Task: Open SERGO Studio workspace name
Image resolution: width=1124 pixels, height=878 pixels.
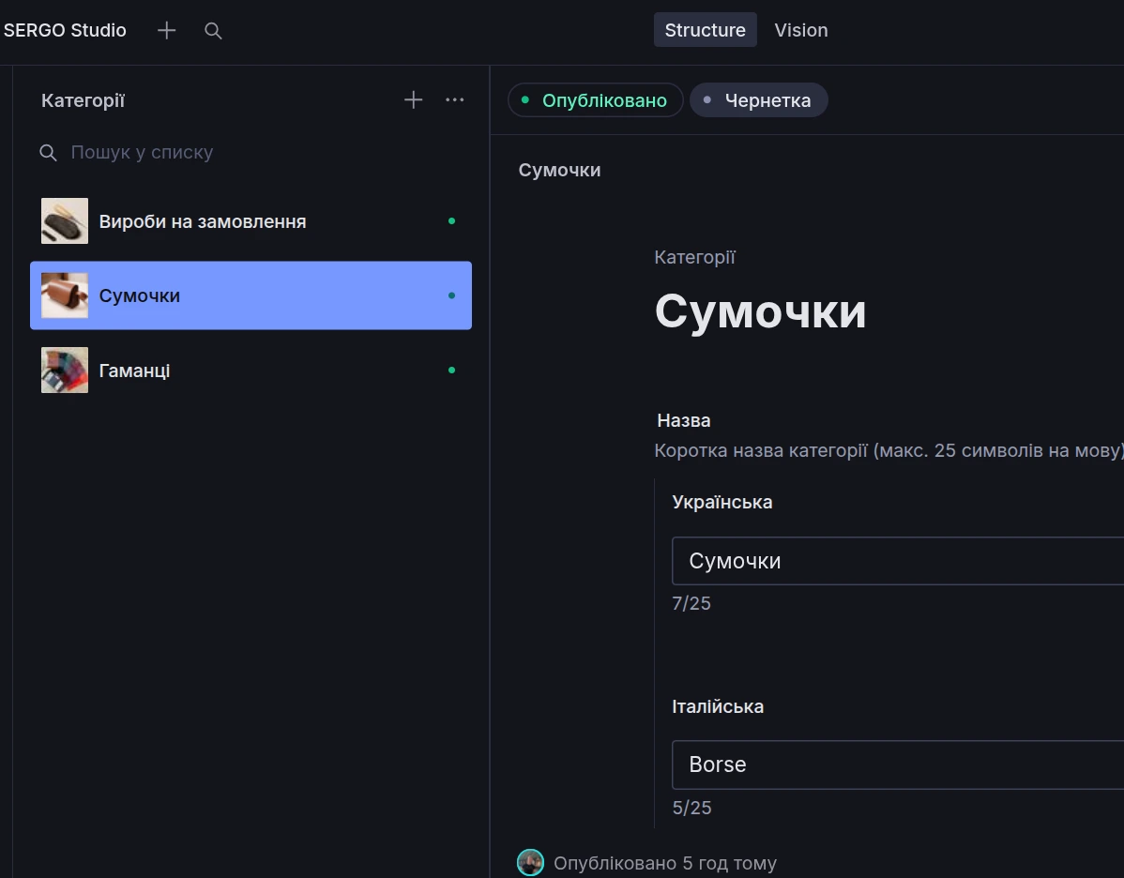Action: (x=65, y=30)
